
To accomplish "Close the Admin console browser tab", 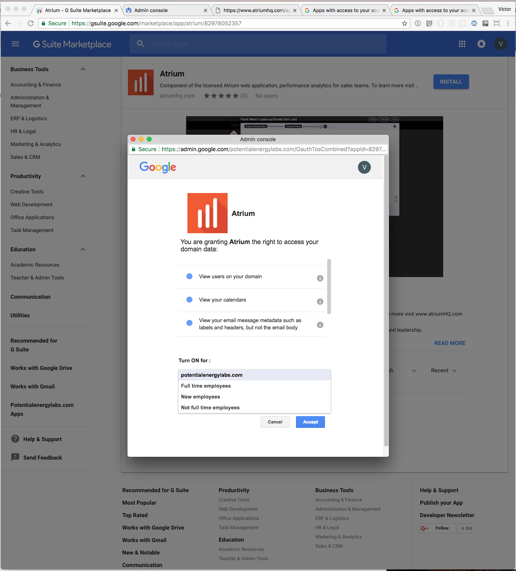I will [x=206, y=10].
